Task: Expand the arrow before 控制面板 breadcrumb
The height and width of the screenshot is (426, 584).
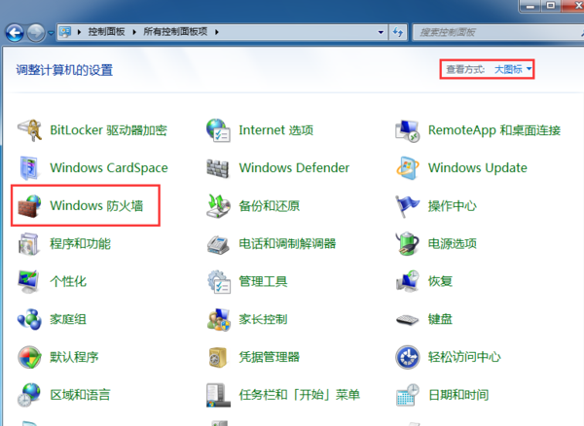Action: 79,32
